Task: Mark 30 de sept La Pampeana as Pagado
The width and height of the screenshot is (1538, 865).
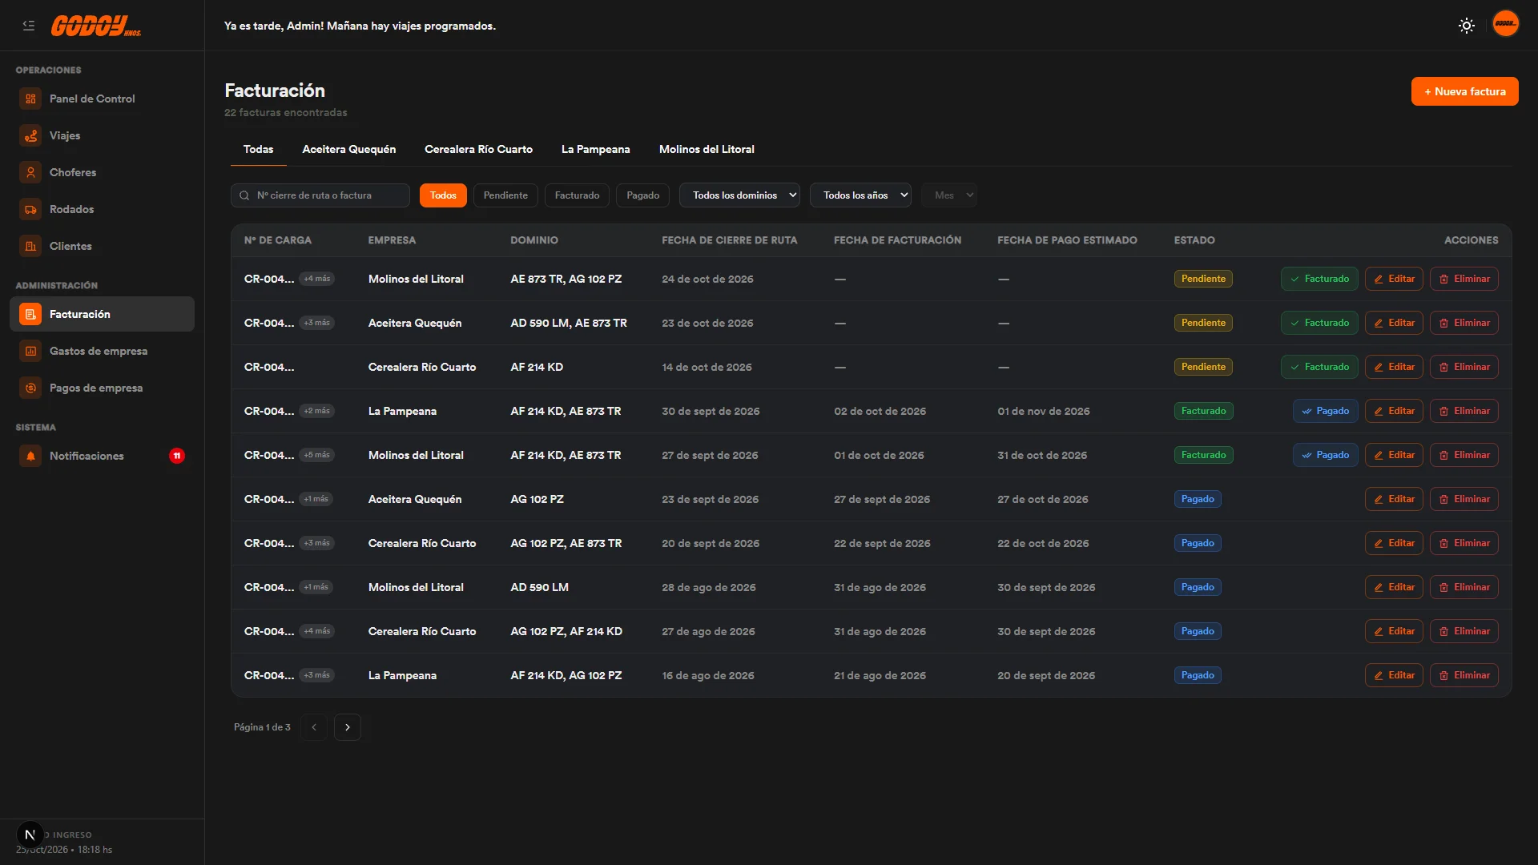Action: 1325,411
